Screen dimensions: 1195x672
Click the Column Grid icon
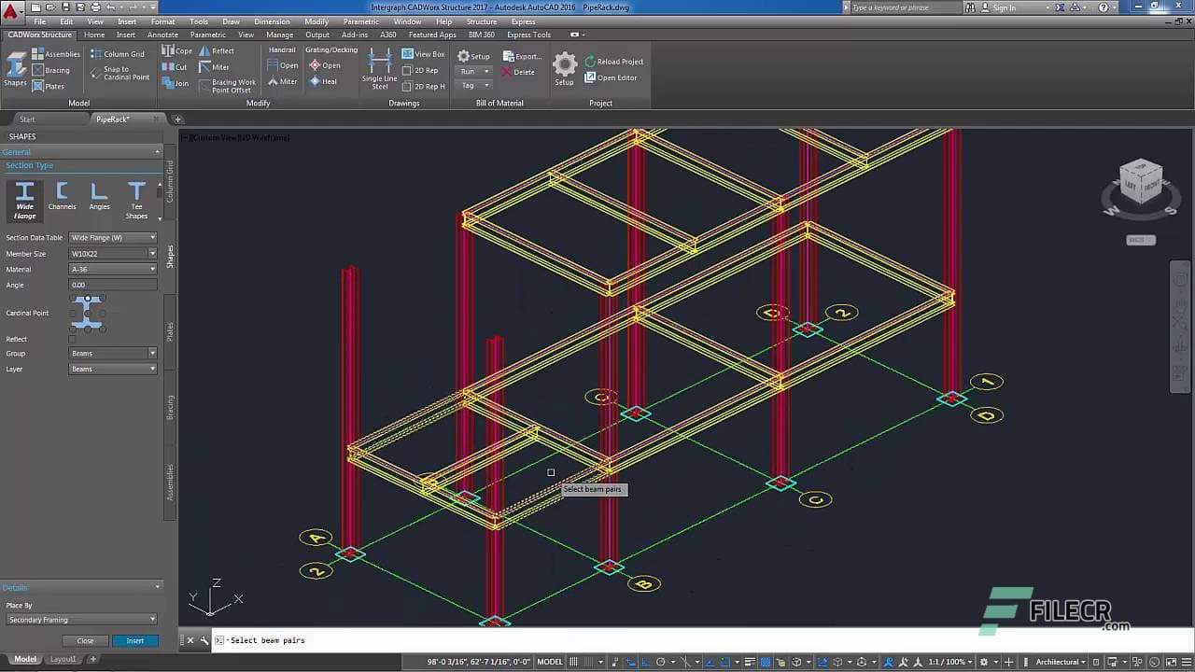[100, 54]
